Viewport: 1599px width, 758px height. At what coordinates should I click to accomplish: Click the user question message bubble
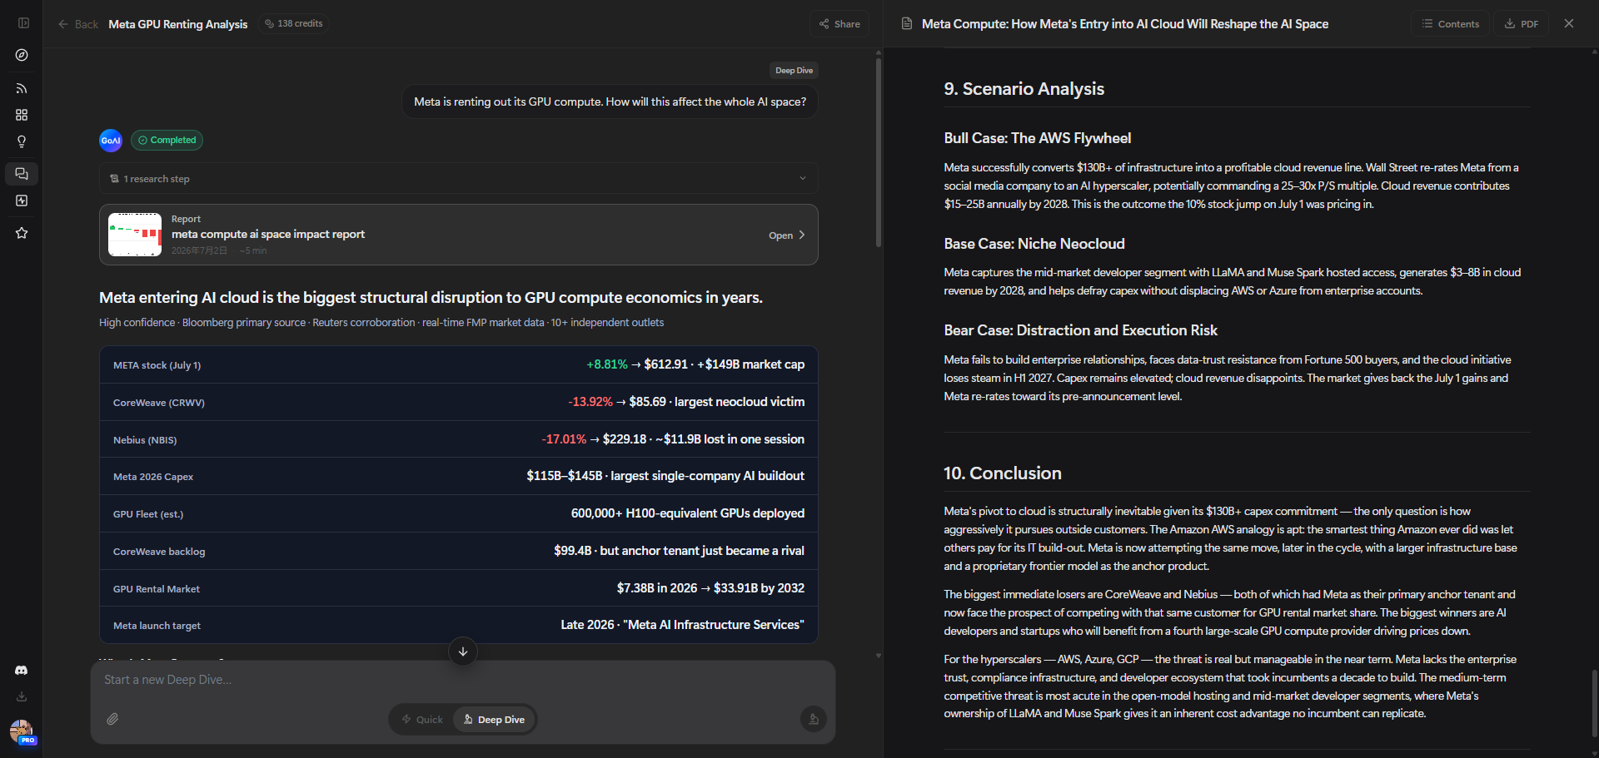tap(610, 102)
